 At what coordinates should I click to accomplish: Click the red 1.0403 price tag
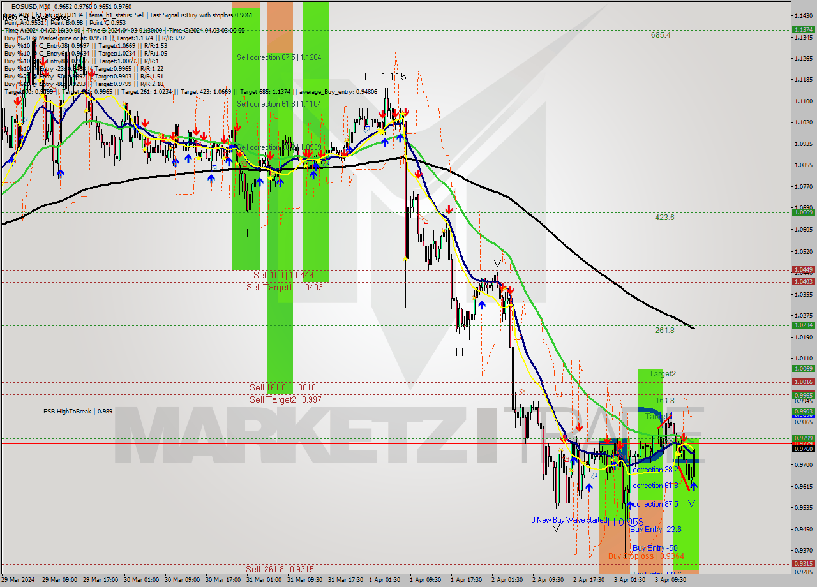[802, 281]
